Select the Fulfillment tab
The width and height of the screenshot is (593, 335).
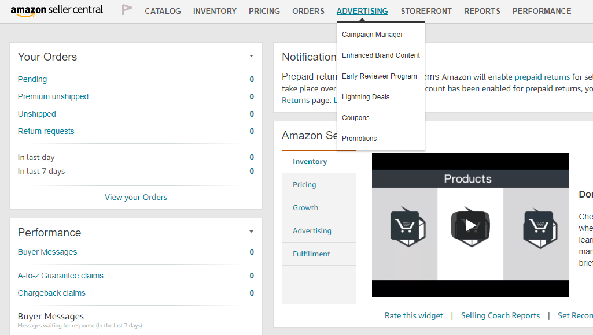coord(311,254)
